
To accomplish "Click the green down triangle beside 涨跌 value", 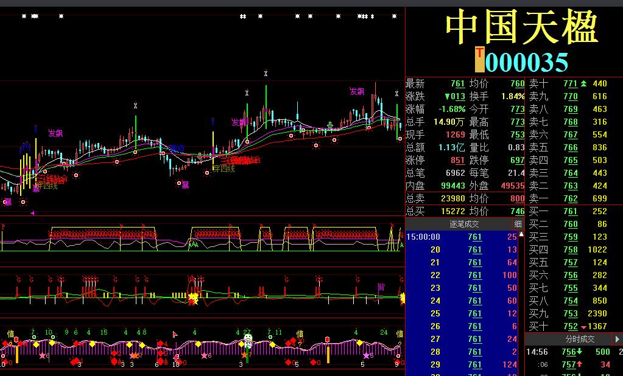I will click(x=447, y=97).
